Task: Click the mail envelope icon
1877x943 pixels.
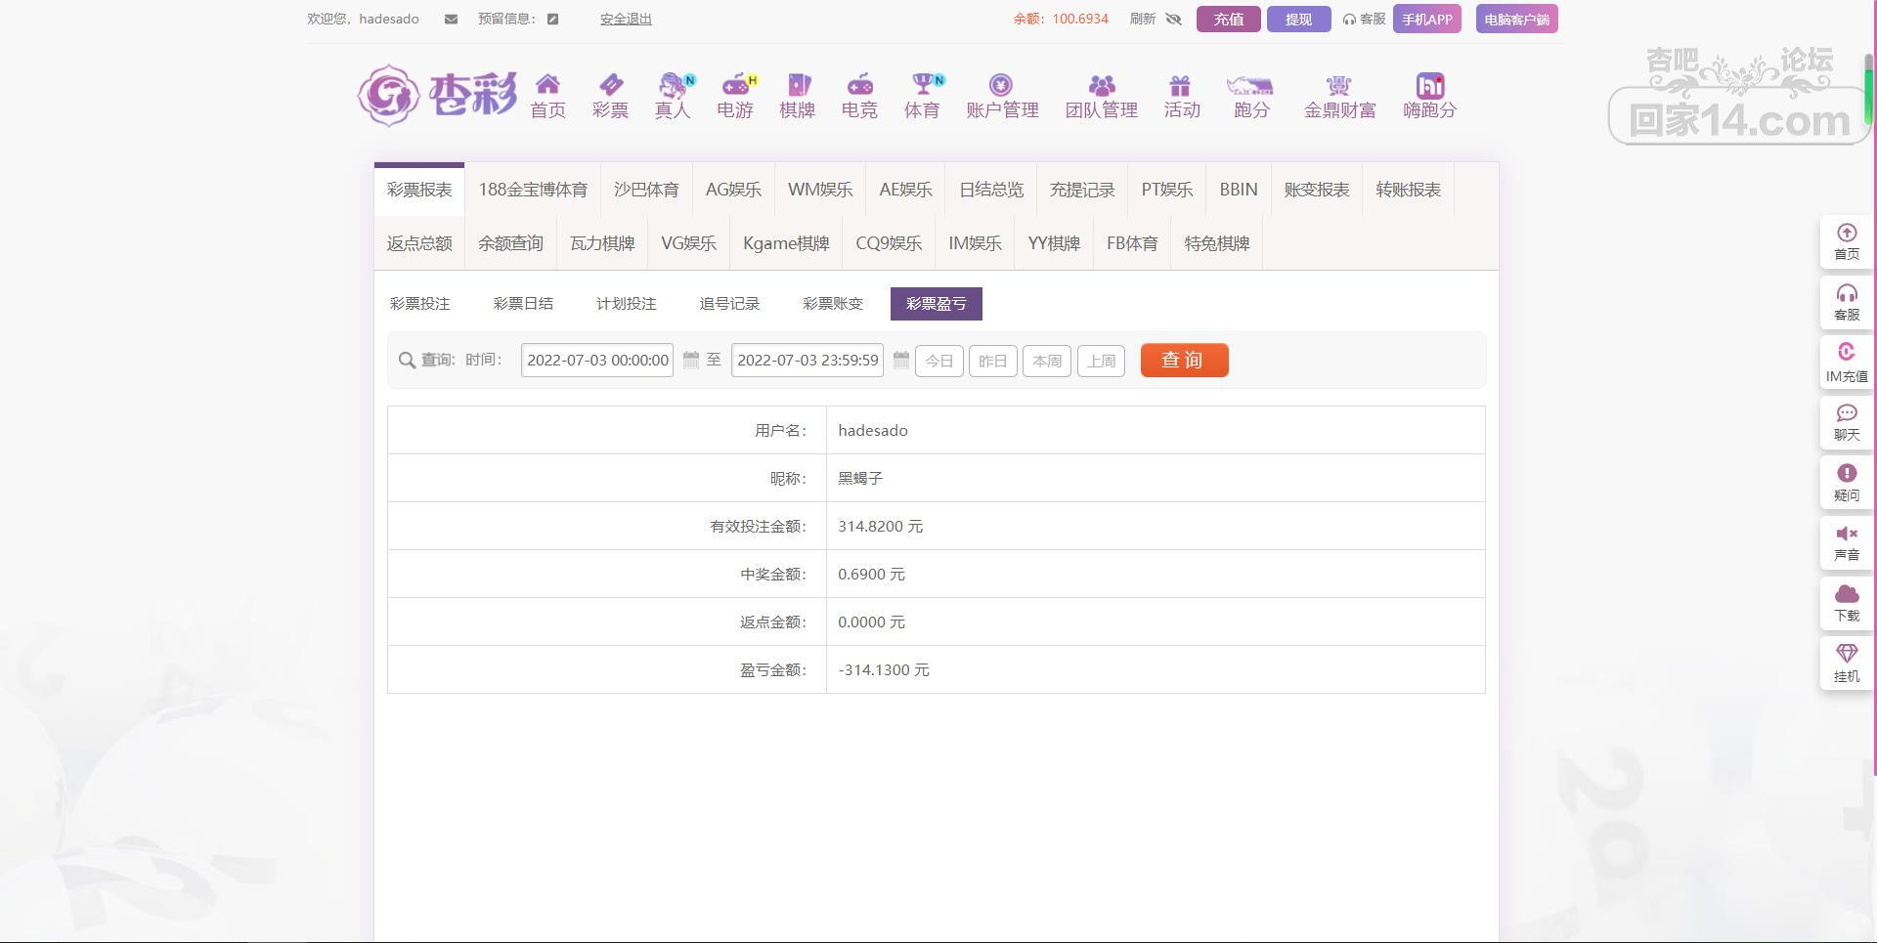Action: tap(451, 20)
